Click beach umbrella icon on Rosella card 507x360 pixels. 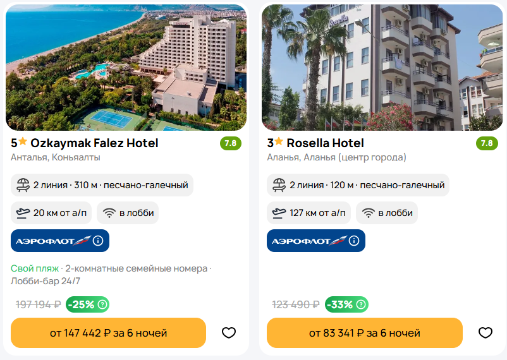click(x=279, y=185)
